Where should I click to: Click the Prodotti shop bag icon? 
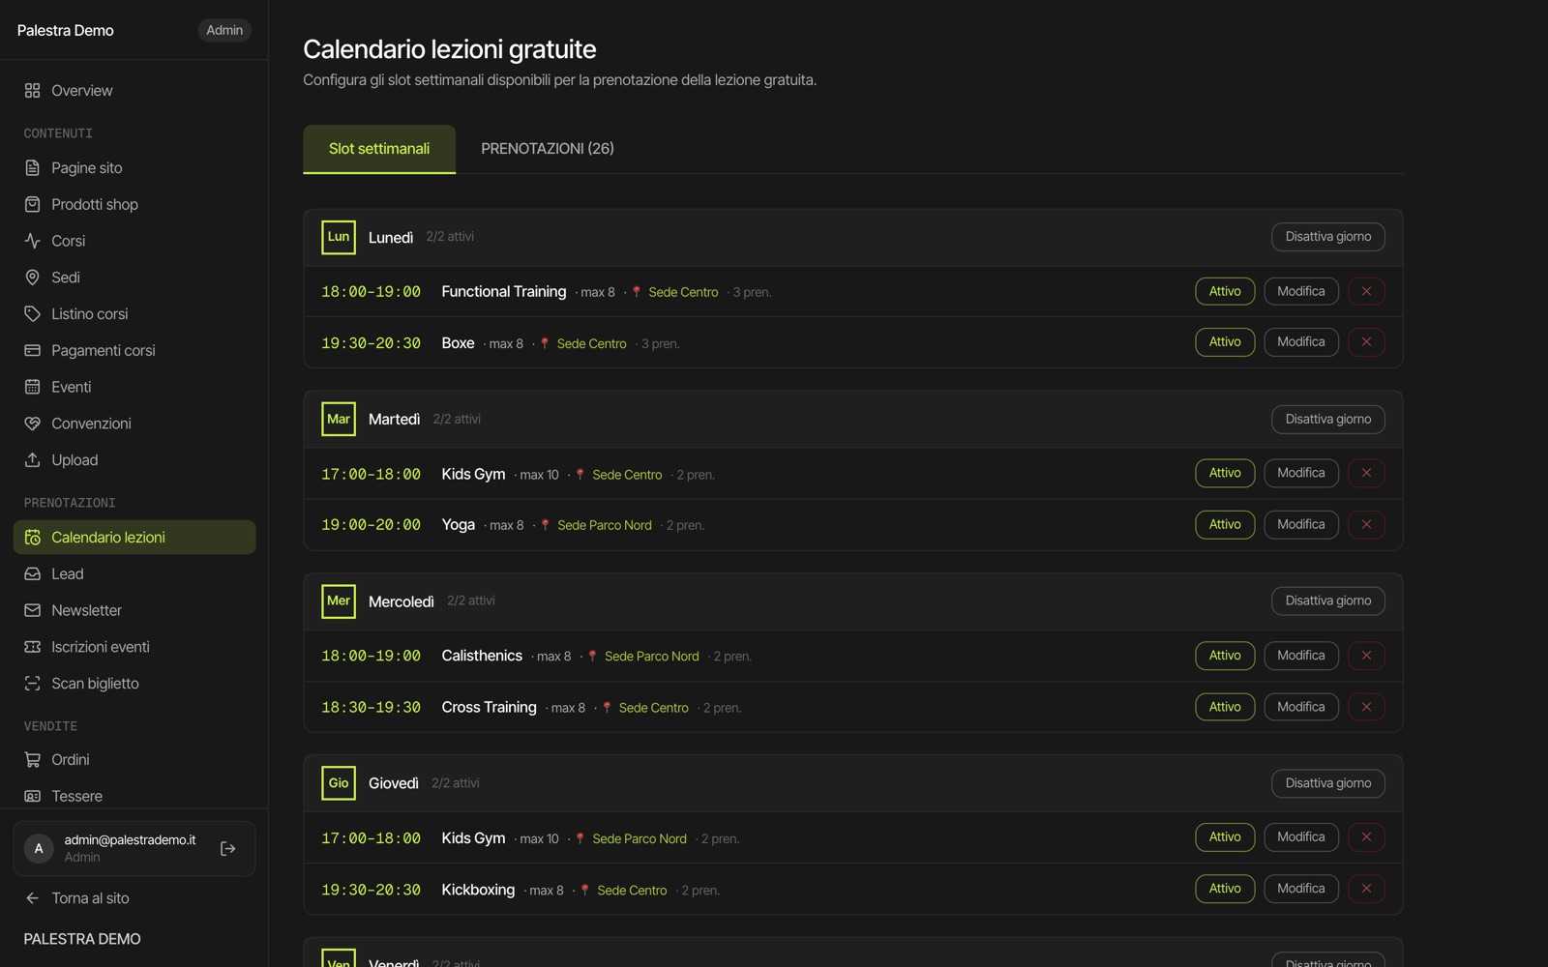click(32, 205)
